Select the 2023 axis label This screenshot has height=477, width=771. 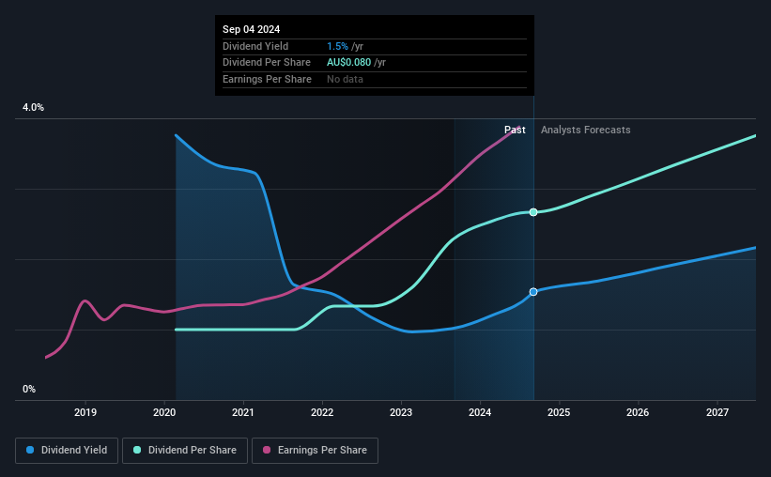tap(401, 412)
